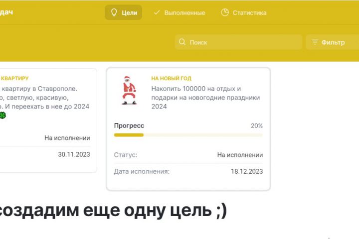Click the Прогресс label
Screen dimensions: 359x239
click(129, 125)
